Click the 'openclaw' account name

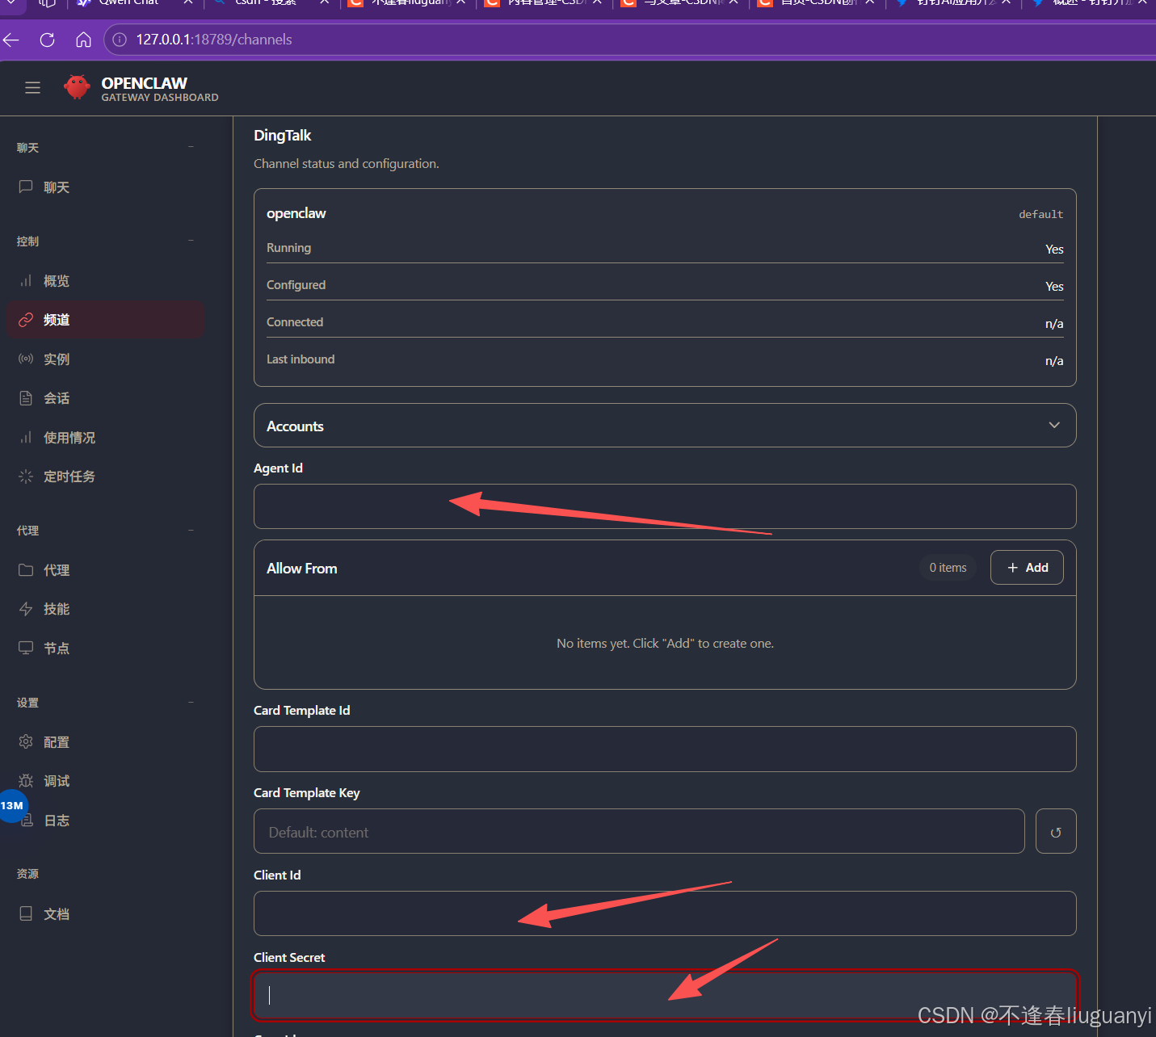296,213
